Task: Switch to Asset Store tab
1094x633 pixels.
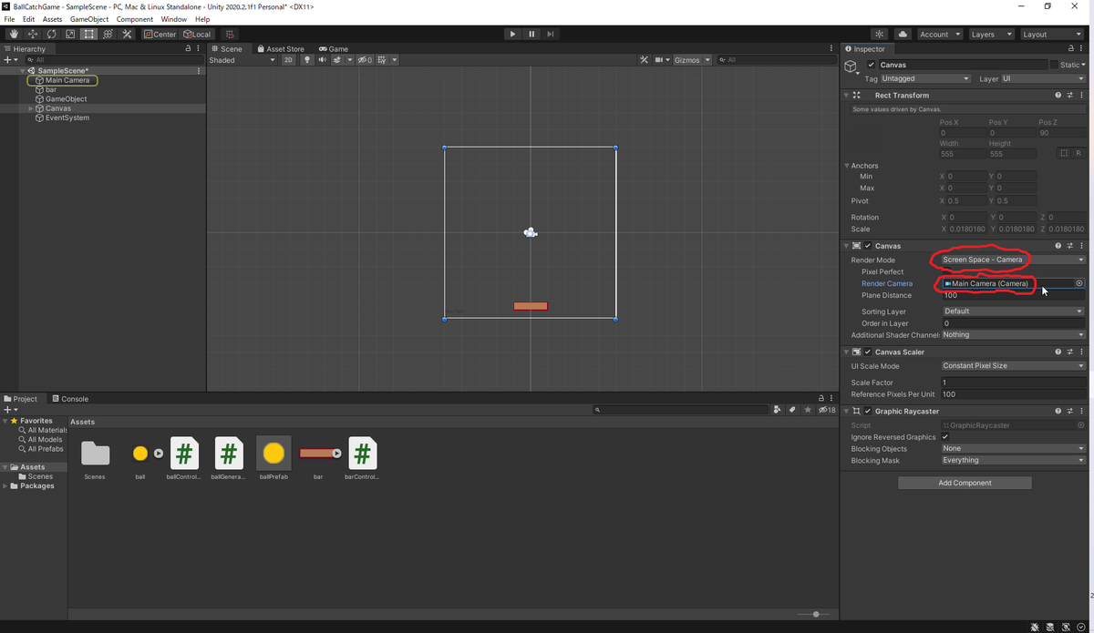Action: pyautogui.click(x=281, y=48)
